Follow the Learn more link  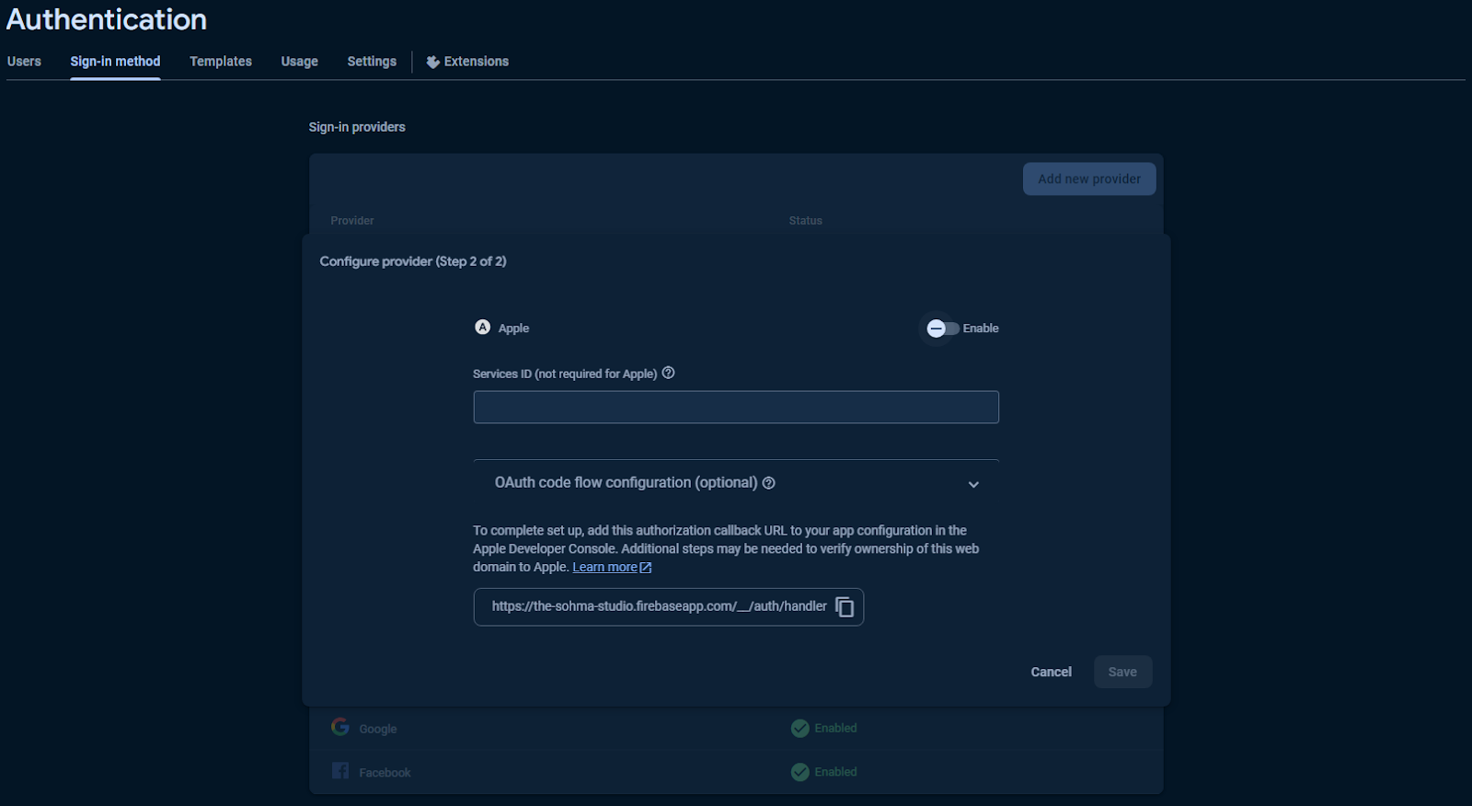click(604, 567)
